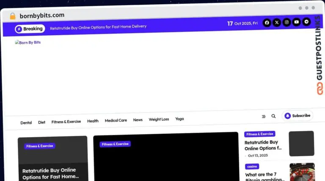Click the Subscribe button

(x=297, y=116)
